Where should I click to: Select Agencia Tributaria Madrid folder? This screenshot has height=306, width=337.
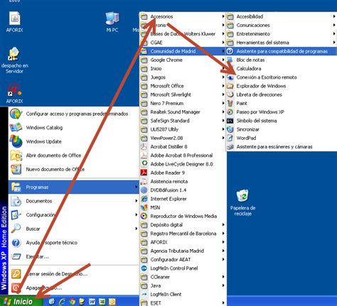tap(183, 251)
